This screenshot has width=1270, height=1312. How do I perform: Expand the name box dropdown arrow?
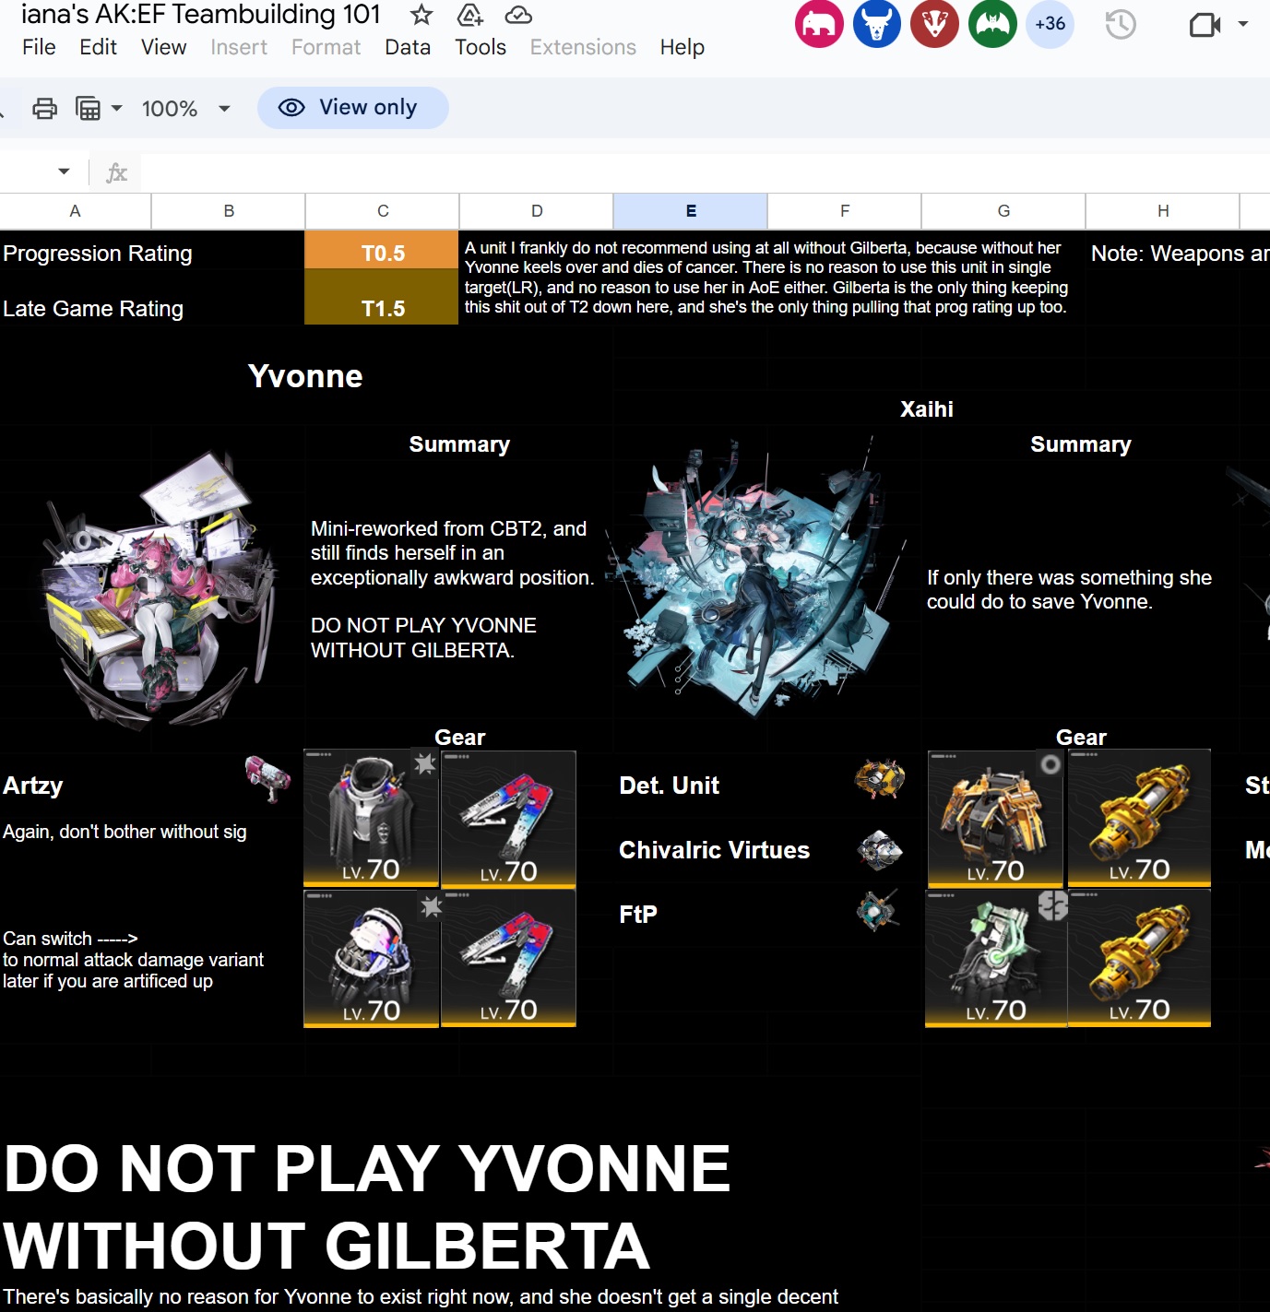[x=64, y=171]
